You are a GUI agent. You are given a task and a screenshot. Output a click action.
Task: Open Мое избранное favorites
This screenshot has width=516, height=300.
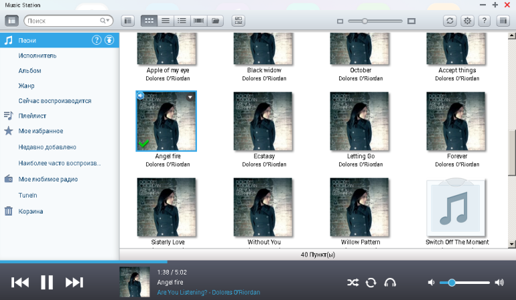(41, 131)
